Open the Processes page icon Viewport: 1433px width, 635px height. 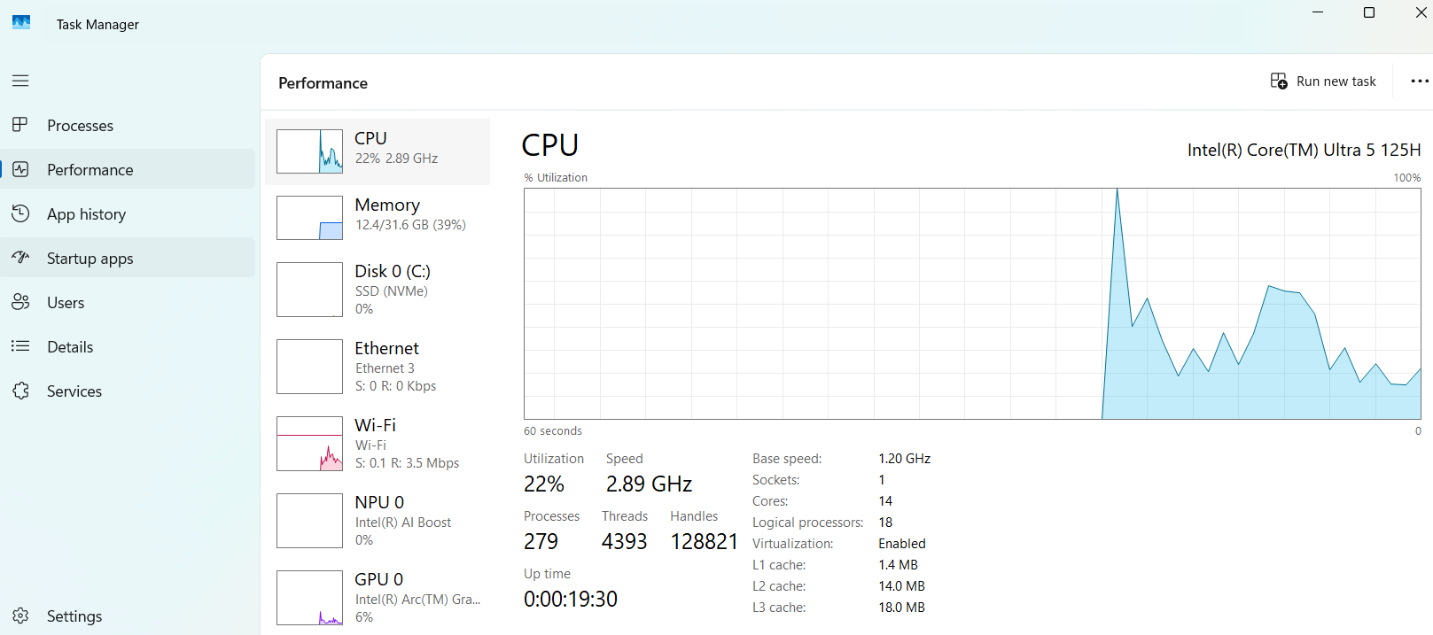pos(20,125)
